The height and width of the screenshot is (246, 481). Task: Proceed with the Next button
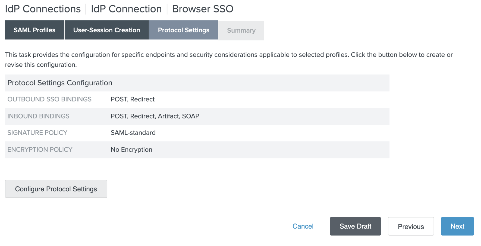457,226
